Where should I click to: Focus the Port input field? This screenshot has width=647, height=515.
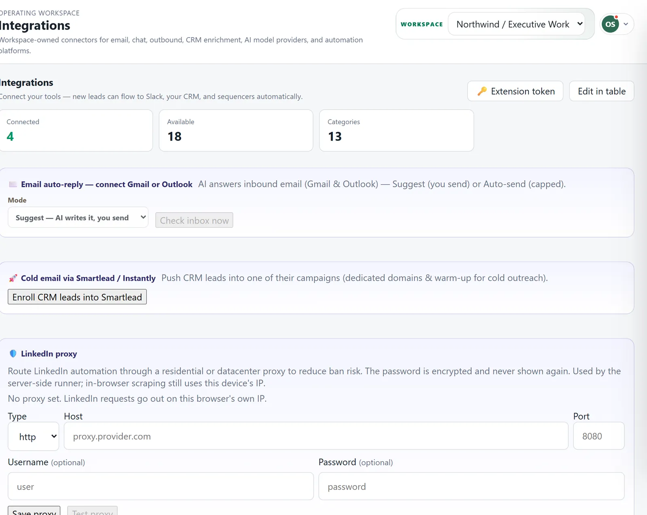pos(598,436)
